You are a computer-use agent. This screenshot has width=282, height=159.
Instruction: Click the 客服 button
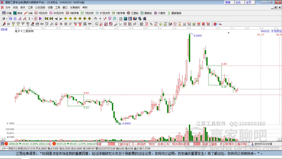(x=229, y=2)
